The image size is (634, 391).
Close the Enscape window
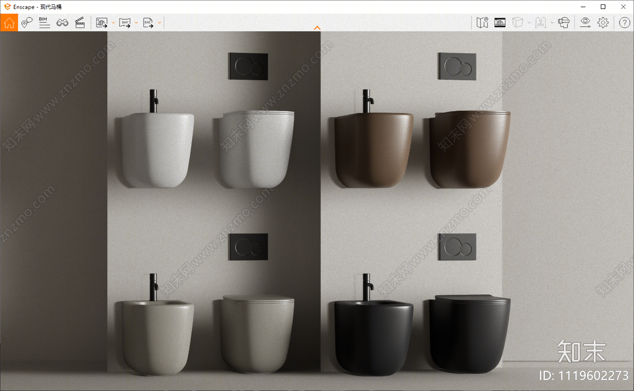623,7
